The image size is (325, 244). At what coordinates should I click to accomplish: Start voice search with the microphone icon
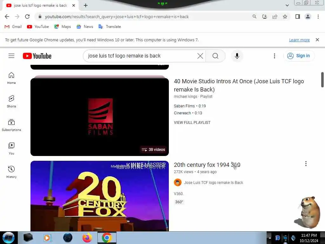pos(237,56)
